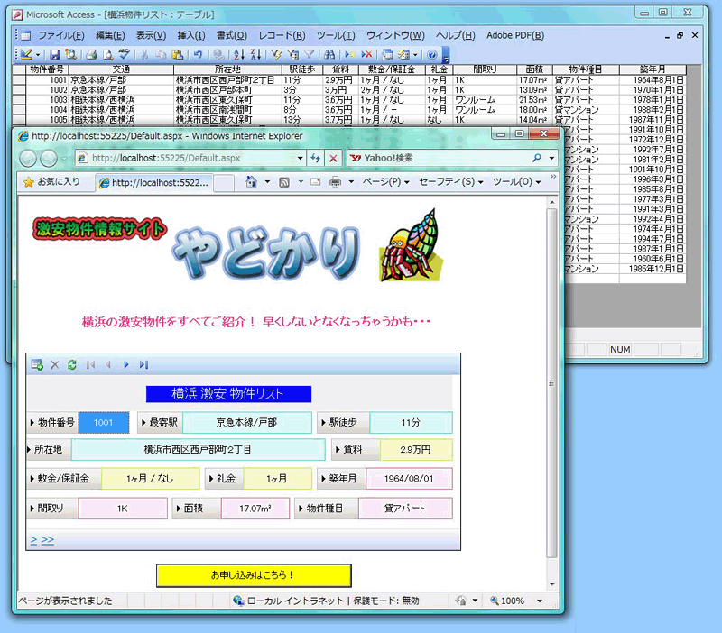Click the RSS feed icon in IE toolbar
This screenshot has width=722, height=633.
click(x=283, y=181)
